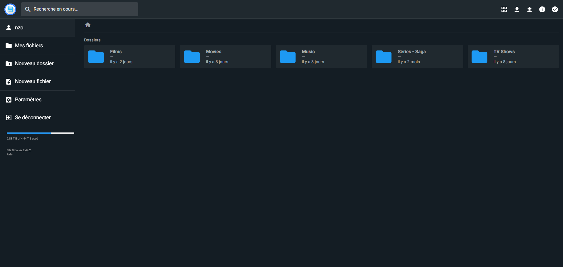Open the Séries - Saga folder
The height and width of the screenshot is (267, 563).
tap(417, 57)
